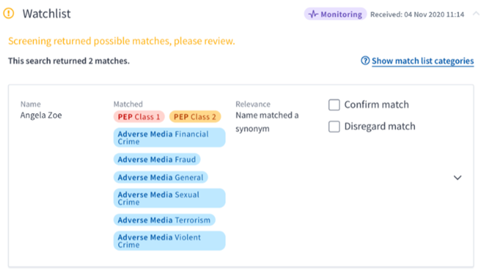Select the Adverse Media Fraud tag
This screenshot has height=273, width=482.
click(x=157, y=160)
